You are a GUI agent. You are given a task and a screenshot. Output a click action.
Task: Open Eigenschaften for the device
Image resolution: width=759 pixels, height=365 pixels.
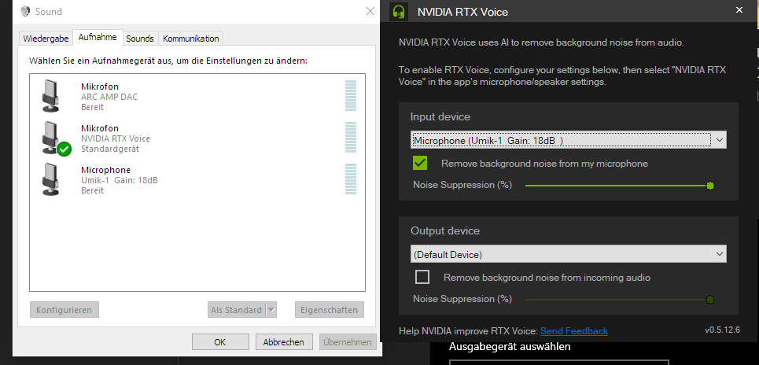click(x=329, y=310)
